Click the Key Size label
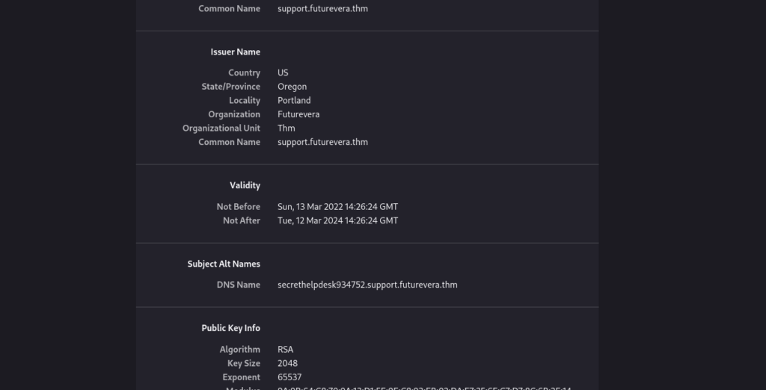 tap(244, 364)
